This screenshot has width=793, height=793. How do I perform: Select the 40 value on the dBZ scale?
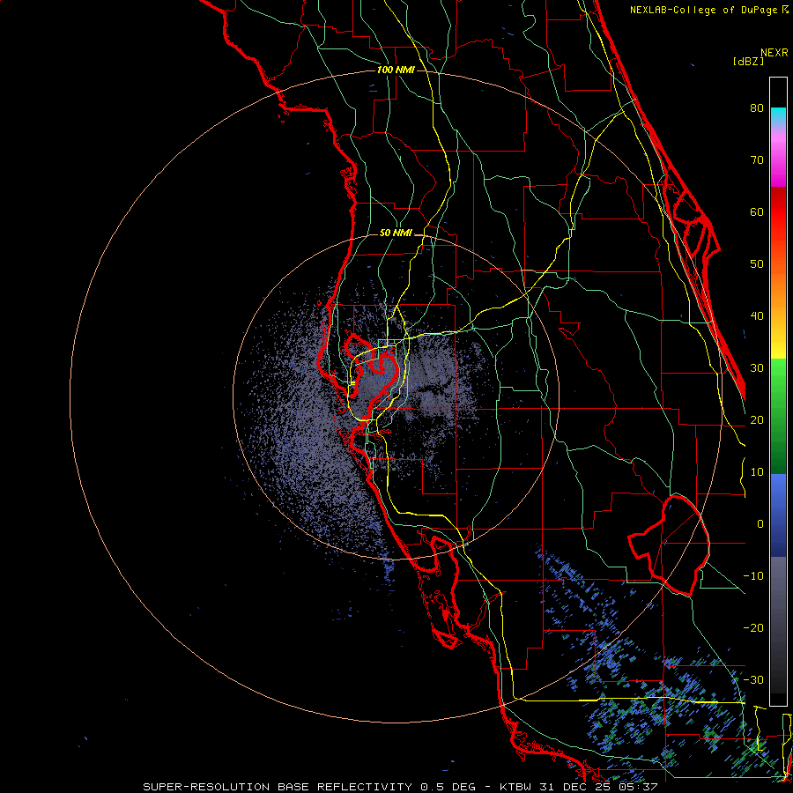click(x=757, y=316)
